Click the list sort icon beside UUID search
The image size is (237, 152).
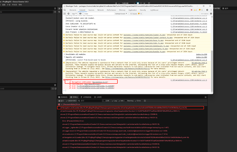pyautogui.click(x=53, y=89)
